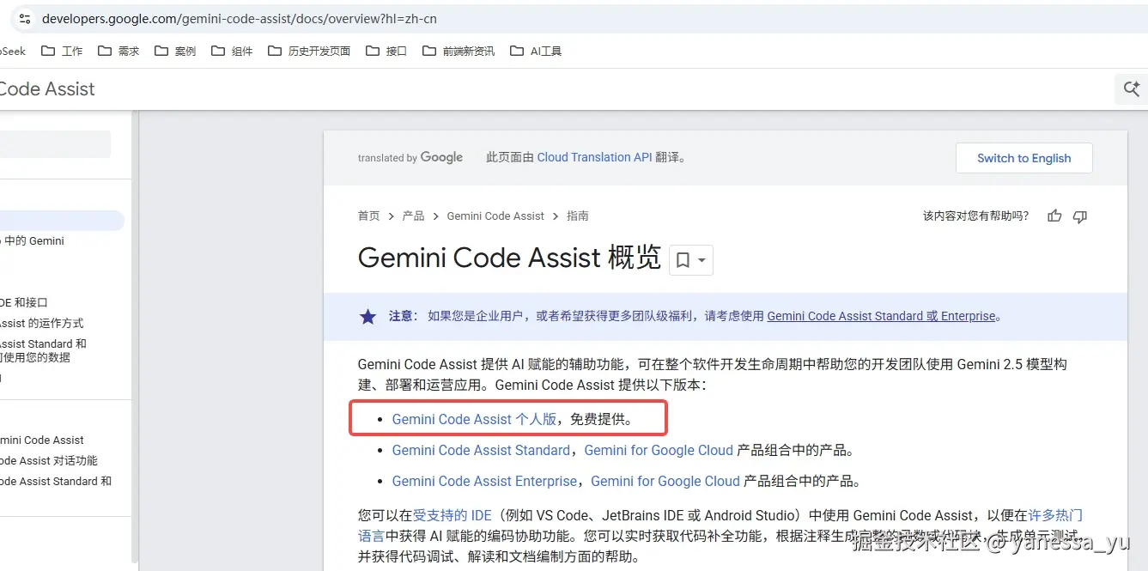The width and height of the screenshot is (1148, 571).
Task: Open the 工作 bookmark folder
Action: pyautogui.click(x=63, y=51)
